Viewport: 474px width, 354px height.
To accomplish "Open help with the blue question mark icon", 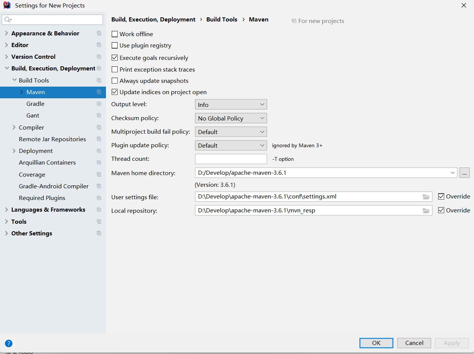I will tap(9, 343).
